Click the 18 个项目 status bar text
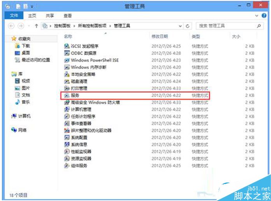The height and width of the screenshot is (201, 271). pyautogui.click(x=18, y=195)
